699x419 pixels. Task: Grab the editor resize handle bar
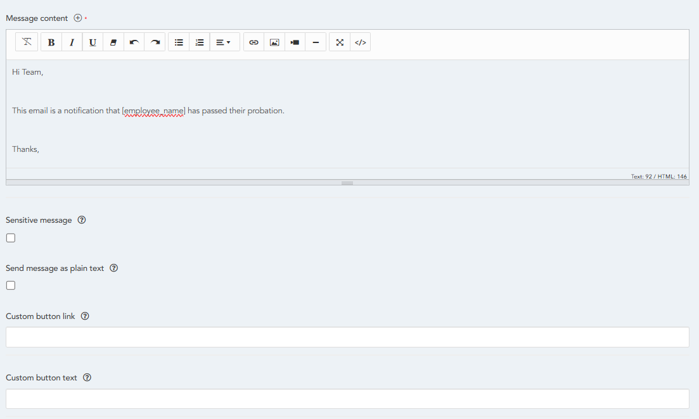click(x=347, y=183)
